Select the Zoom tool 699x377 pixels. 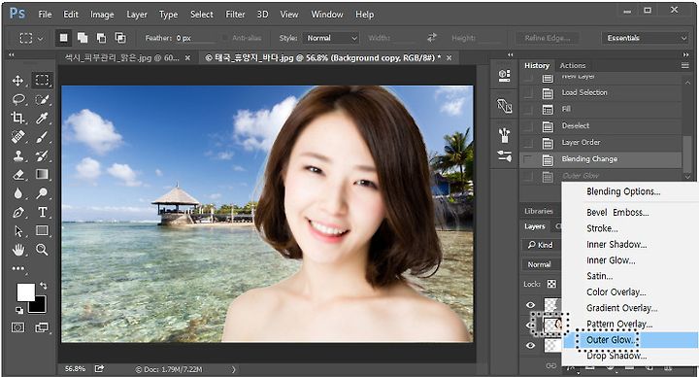pyautogui.click(x=42, y=250)
